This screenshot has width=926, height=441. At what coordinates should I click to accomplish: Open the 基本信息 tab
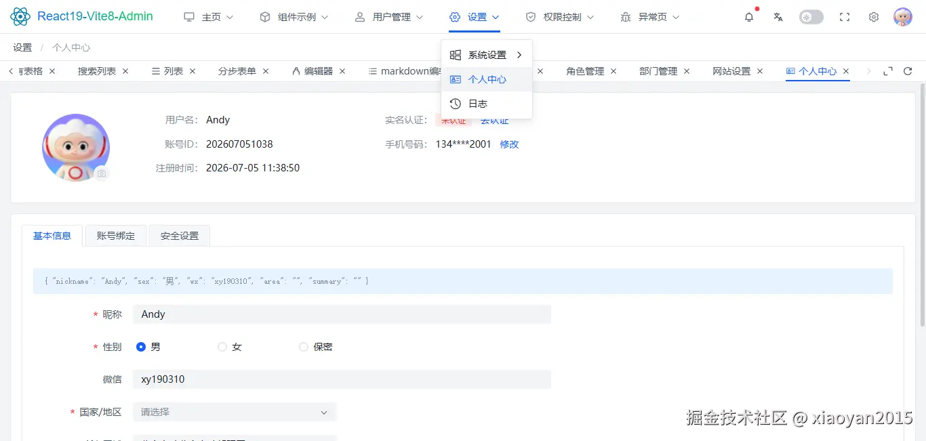52,236
